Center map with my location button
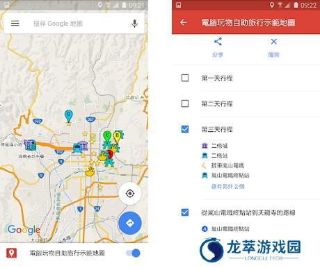This screenshot has width=320, height=268. pos(130,193)
